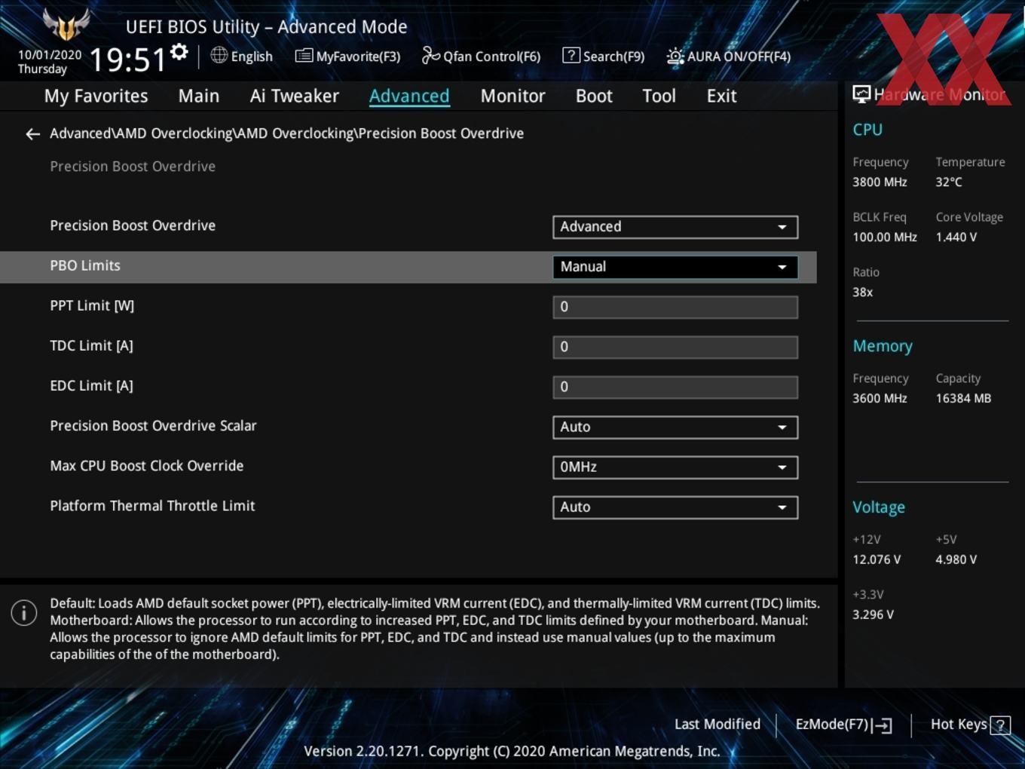The image size is (1025, 769).
Task: Switch to the Main tab
Action: click(199, 96)
